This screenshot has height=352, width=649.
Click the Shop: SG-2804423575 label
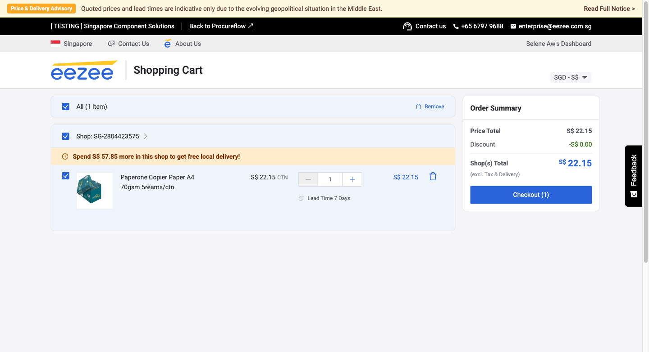pos(108,136)
